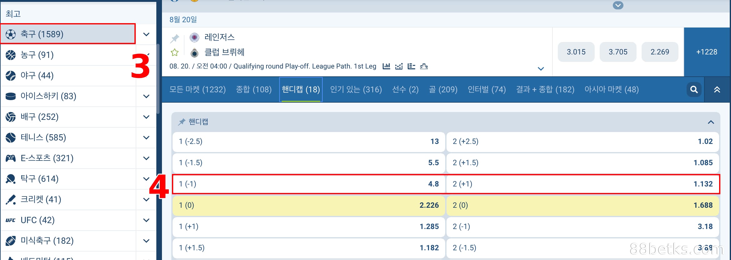
Task: Click the +1228 more markets button
Action: coord(707,52)
